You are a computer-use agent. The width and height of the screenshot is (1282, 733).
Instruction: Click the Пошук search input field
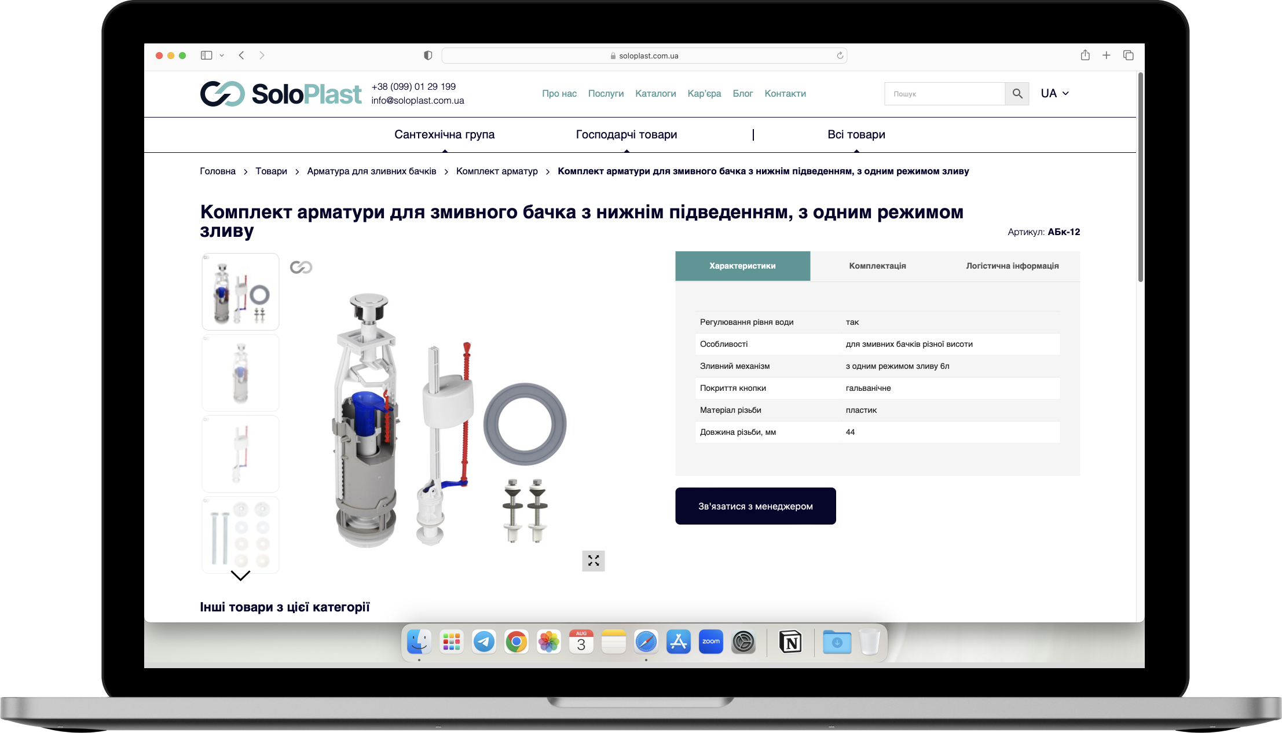944,94
